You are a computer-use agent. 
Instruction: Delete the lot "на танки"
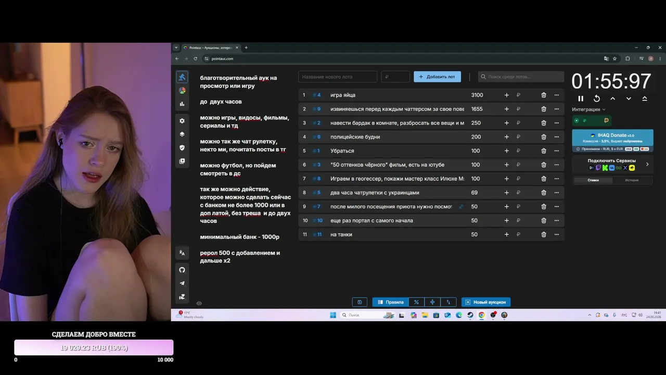tap(544, 234)
